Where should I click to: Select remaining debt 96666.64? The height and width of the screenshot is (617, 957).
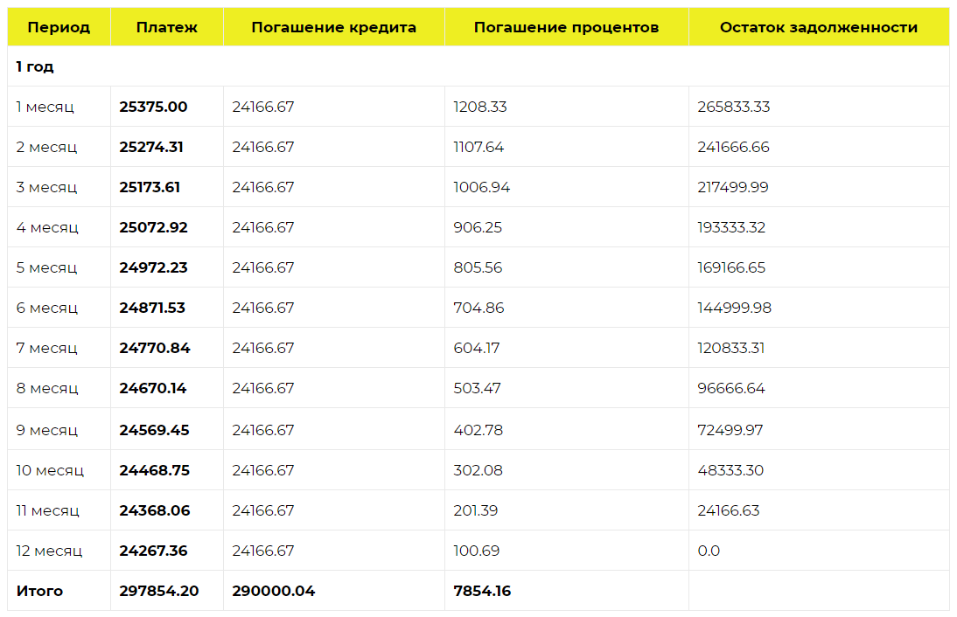pos(731,388)
